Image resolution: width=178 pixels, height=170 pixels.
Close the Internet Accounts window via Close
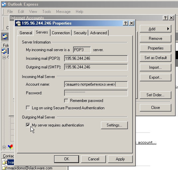click(x=155, y=108)
